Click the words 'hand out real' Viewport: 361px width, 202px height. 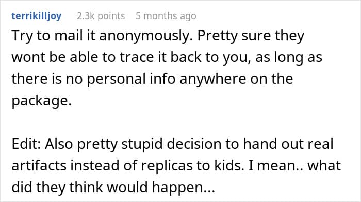pyautogui.click(x=288, y=144)
